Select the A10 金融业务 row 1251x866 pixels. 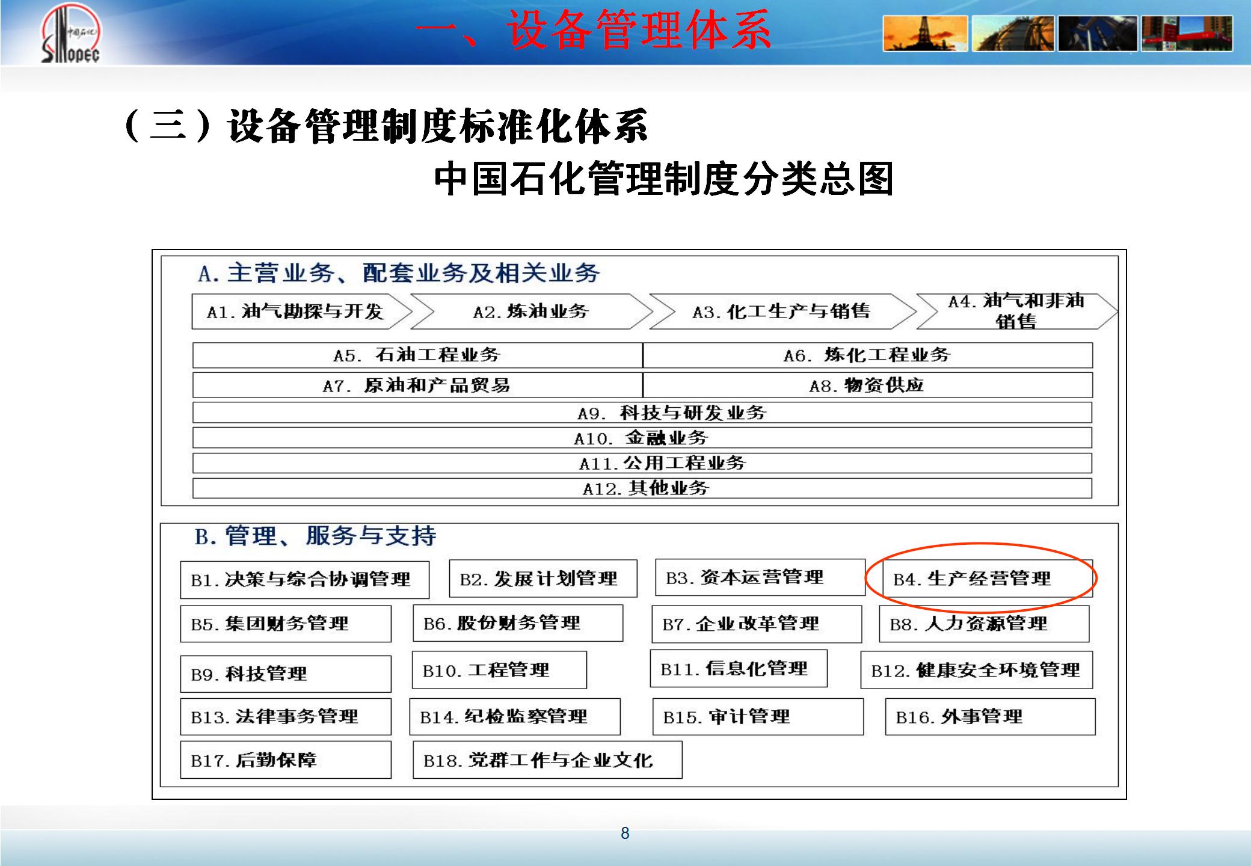(641, 438)
